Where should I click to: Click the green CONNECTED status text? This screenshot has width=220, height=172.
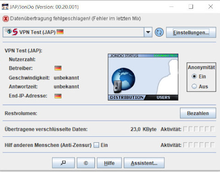(x=165, y=56)
